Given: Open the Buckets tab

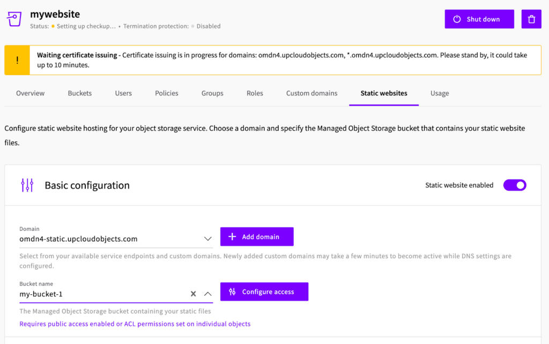Looking at the screenshot, I should click(x=80, y=93).
